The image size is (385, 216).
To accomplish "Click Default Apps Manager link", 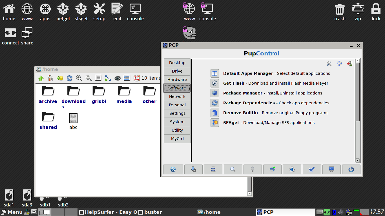I will coord(248,73).
